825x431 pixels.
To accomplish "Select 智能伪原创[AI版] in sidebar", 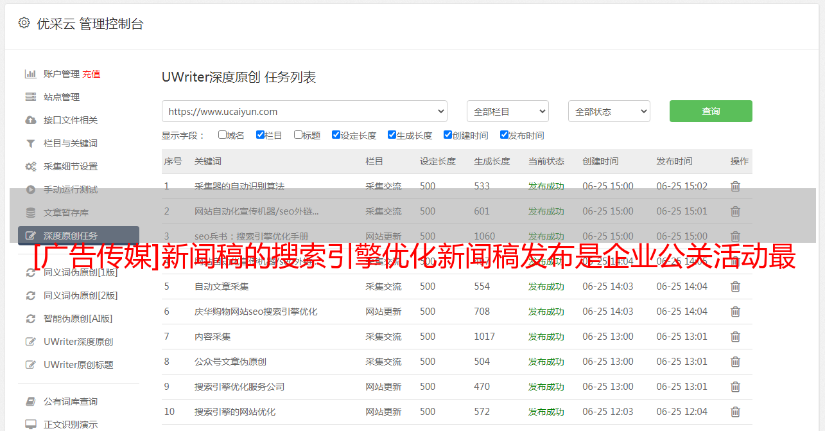I will [x=78, y=319].
